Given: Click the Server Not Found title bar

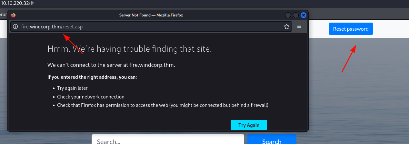Looking at the screenshot, I should click(151, 15).
